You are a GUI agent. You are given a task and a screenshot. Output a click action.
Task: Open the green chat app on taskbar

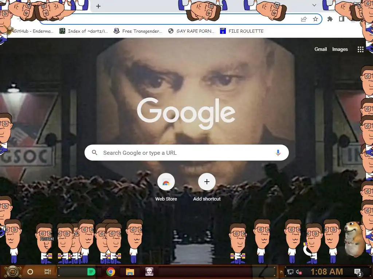[x=91, y=272]
